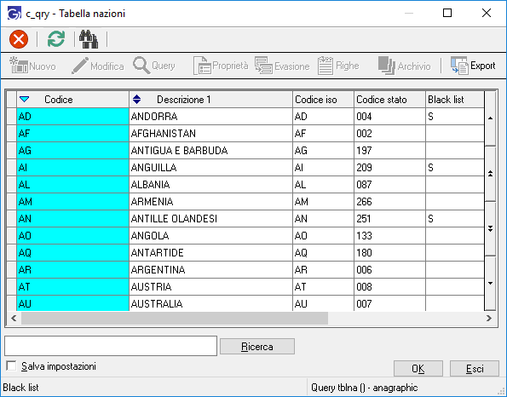Screen dimensions: 507x397
Task: Click the search text input field
Action: 111,346
